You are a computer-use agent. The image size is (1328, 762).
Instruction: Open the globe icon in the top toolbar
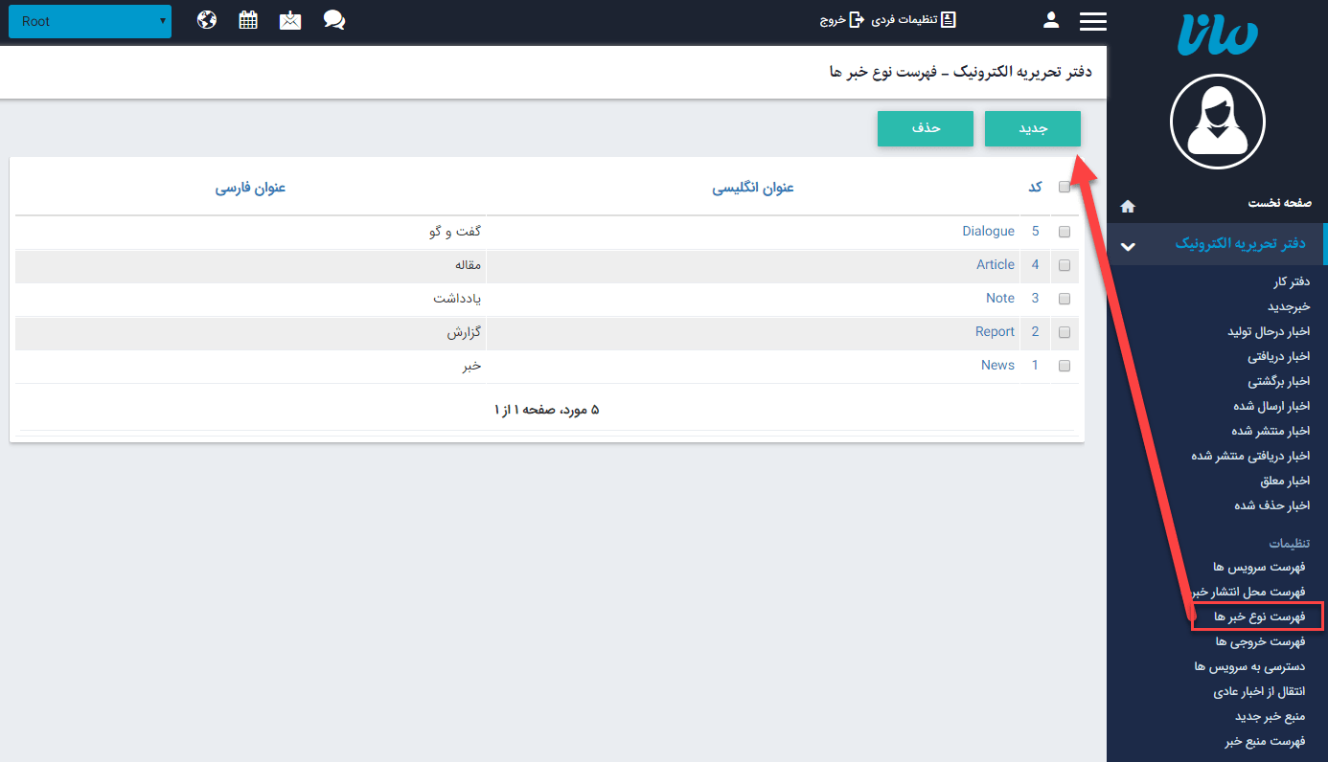coord(206,19)
